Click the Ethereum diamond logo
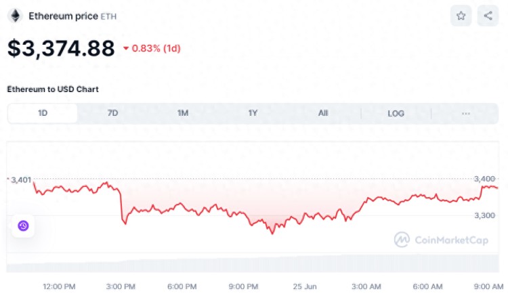The height and width of the screenshot is (300, 508). [x=15, y=16]
